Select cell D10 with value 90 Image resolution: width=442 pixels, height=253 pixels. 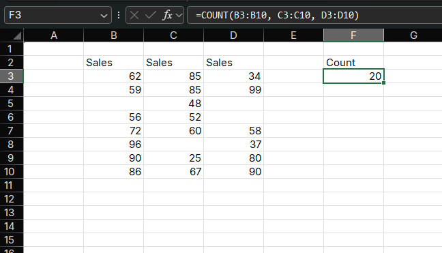tap(234, 172)
